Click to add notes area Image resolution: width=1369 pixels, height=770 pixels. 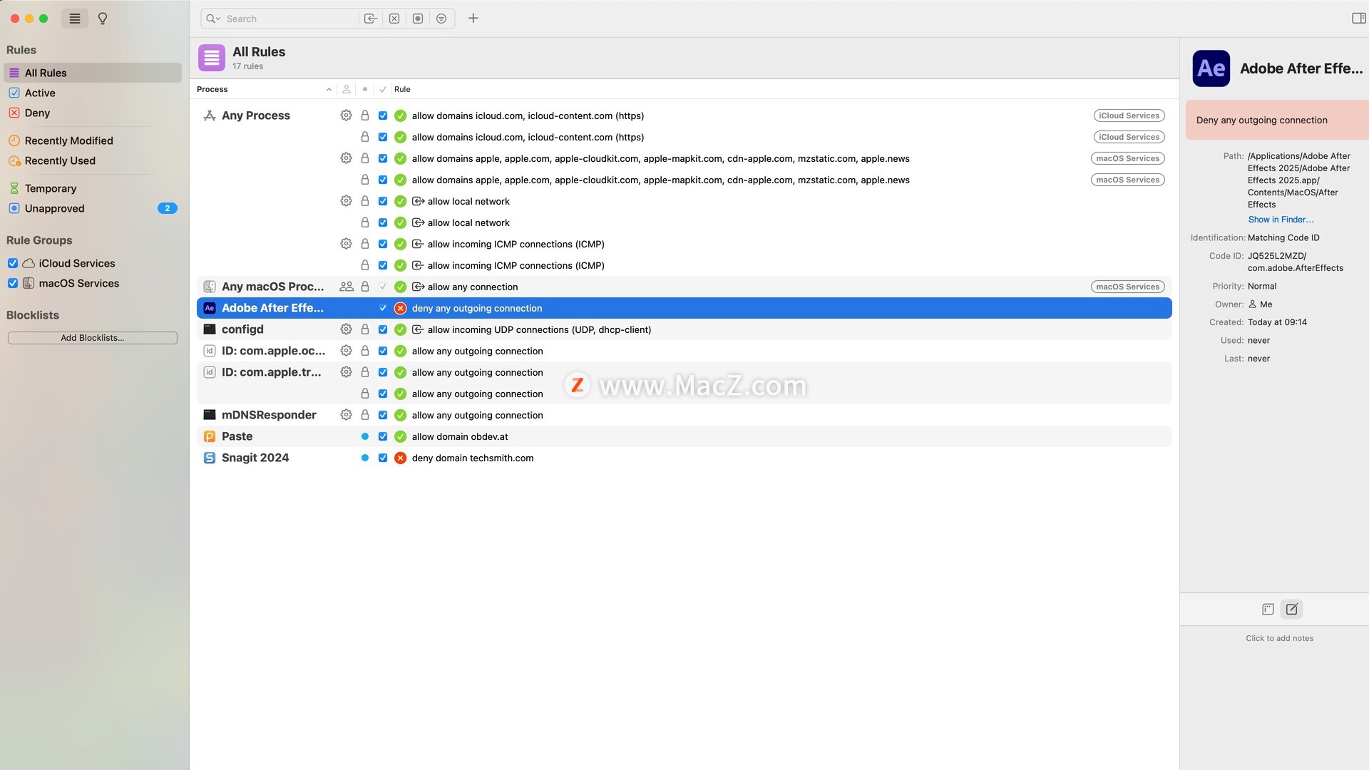1279,638
